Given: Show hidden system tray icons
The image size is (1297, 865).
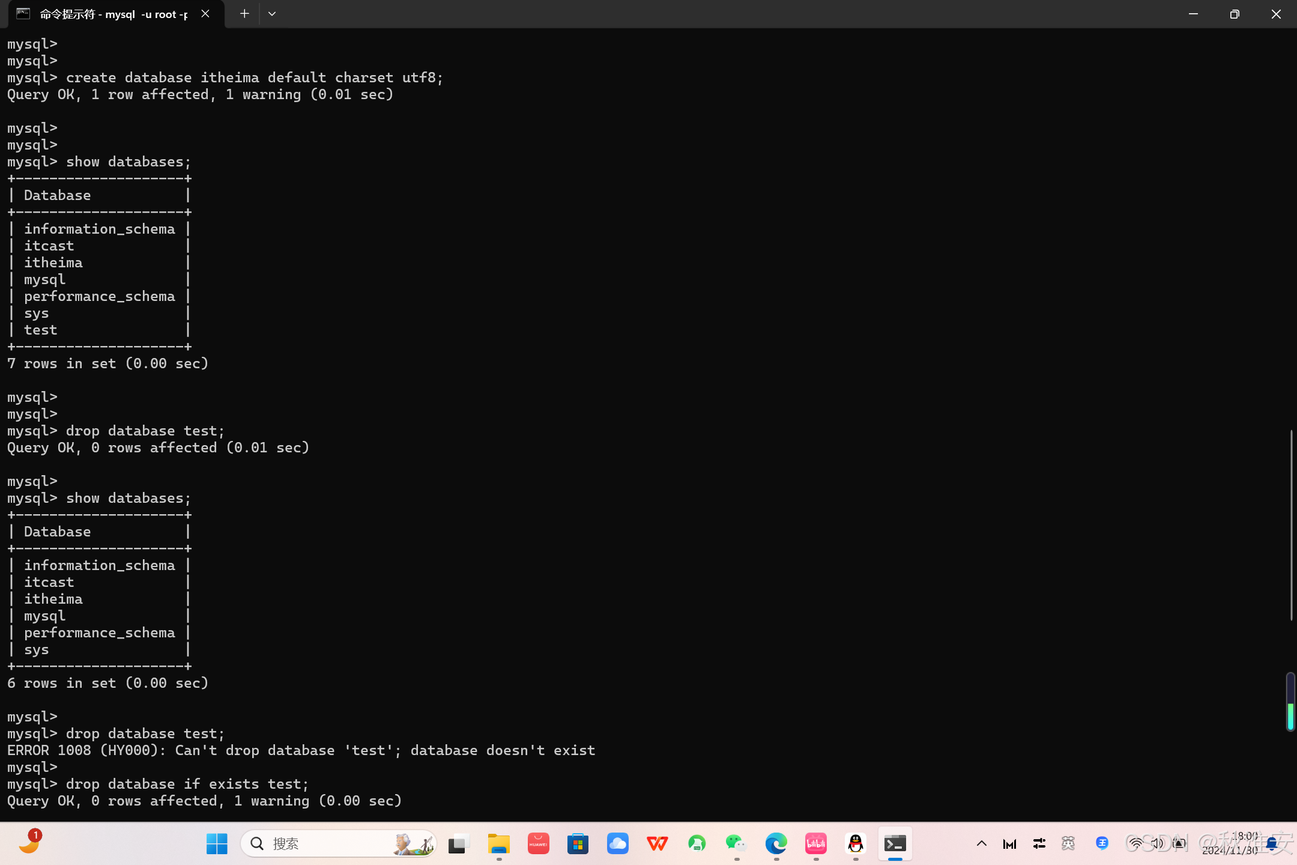Looking at the screenshot, I should [982, 844].
